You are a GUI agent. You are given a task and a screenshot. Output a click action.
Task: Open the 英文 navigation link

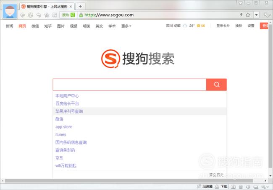[99, 26]
